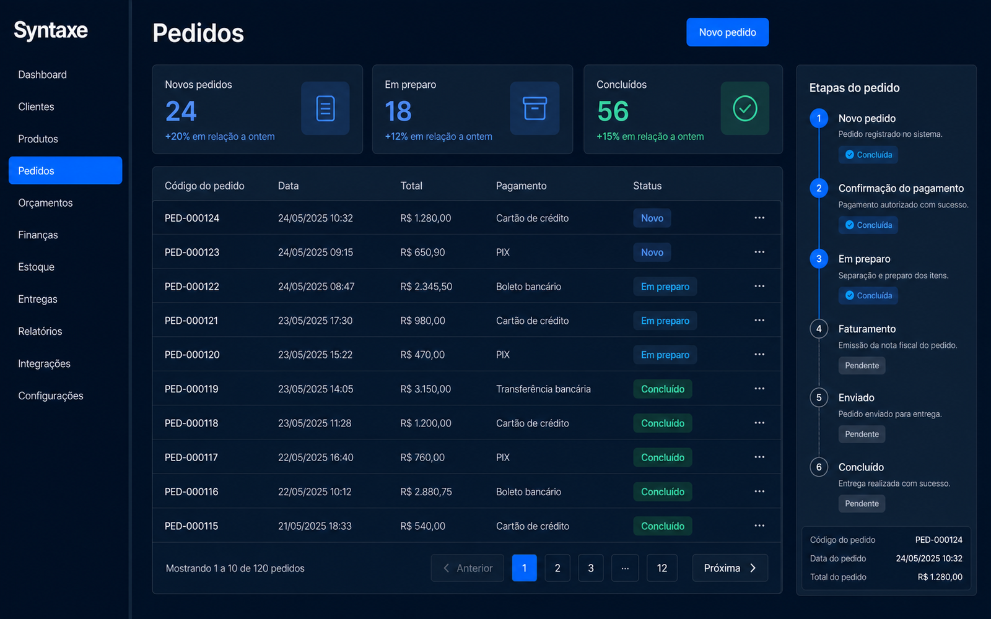The image size is (991, 619).
Task: Open actions menu for order PED-000119
Action: click(x=759, y=389)
